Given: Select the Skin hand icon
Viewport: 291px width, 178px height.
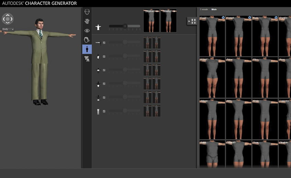Looking at the screenshot, I should point(87,21).
